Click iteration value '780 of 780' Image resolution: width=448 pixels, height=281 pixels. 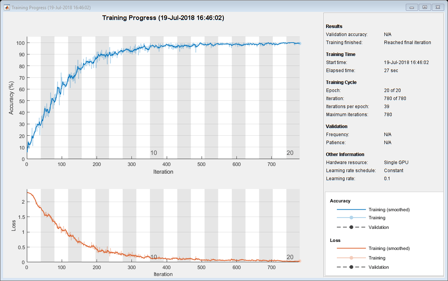point(395,99)
